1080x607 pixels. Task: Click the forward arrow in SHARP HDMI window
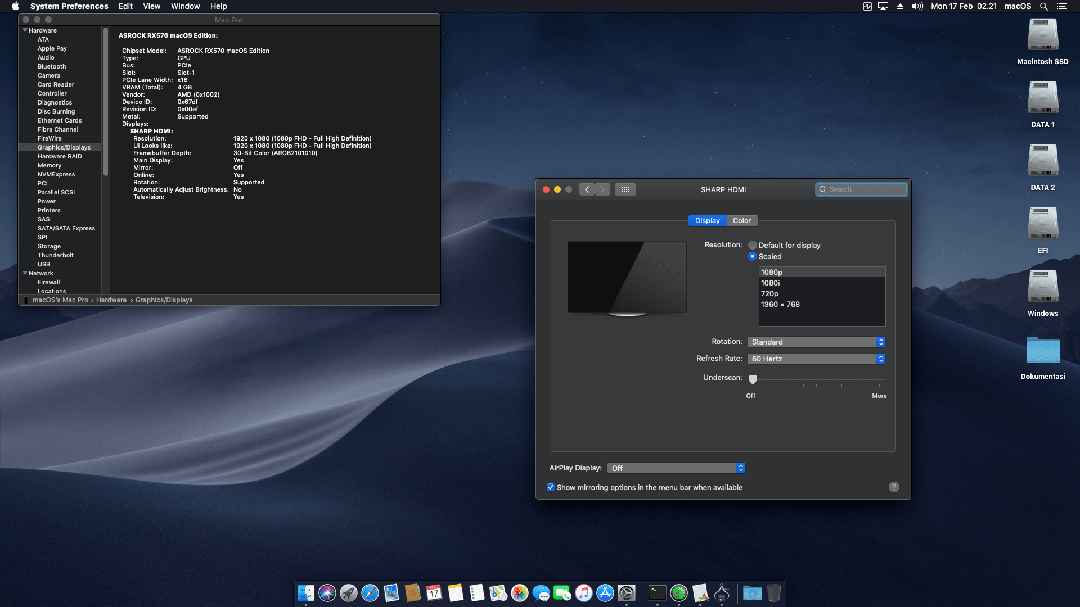click(x=602, y=189)
